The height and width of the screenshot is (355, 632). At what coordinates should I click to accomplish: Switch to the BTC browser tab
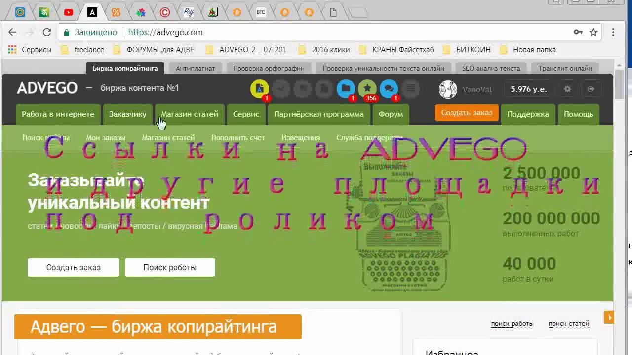point(261,12)
